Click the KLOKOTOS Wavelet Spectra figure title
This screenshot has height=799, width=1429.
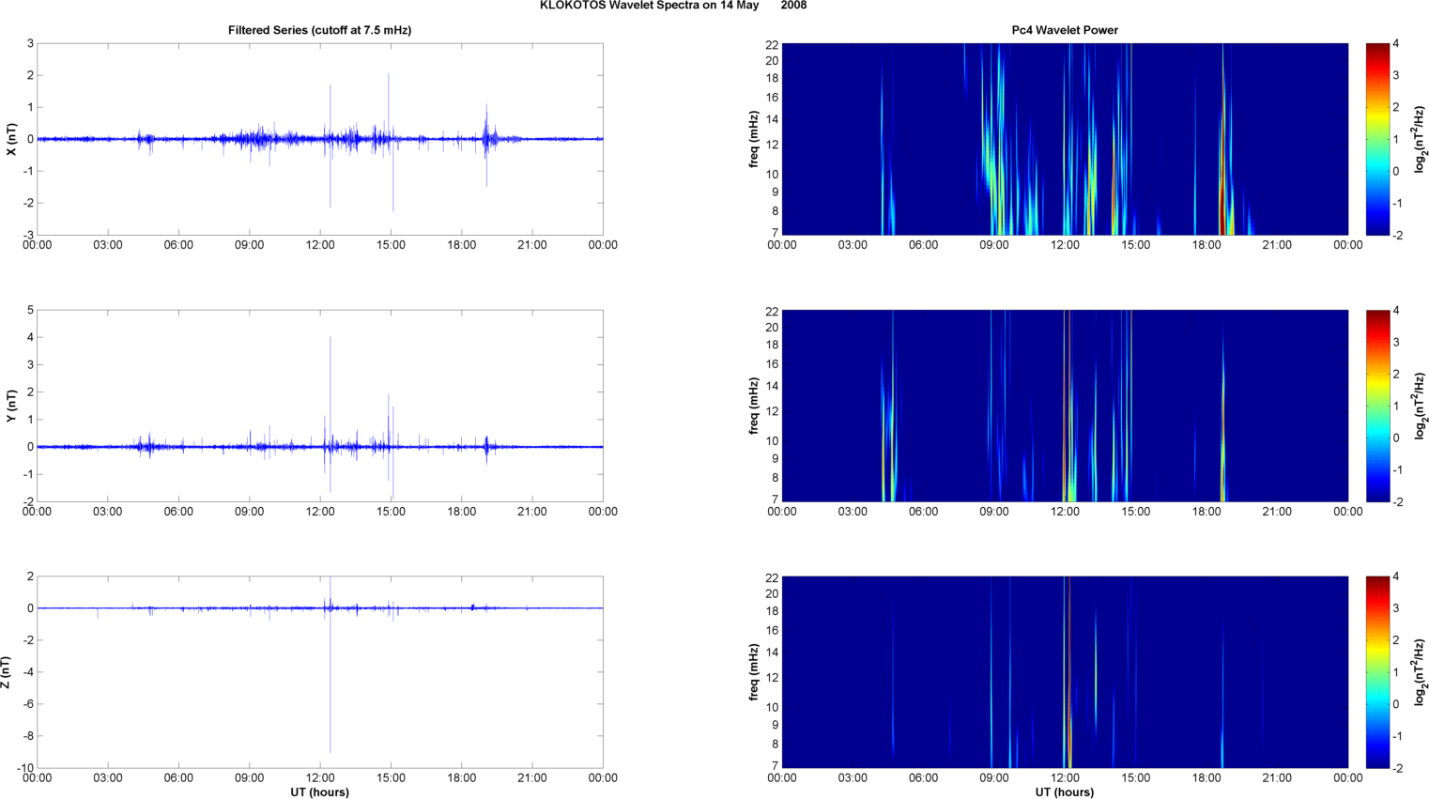coord(672,6)
